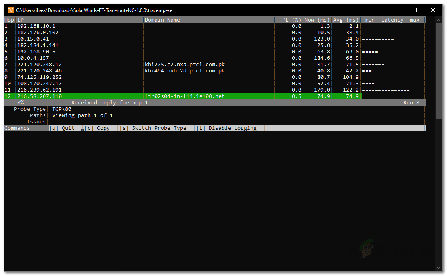Click domain khi275.c2.nxa.ptcl.com.pk
Image resolution: width=447 pixels, height=276 pixels.
click(x=185, y=64)
